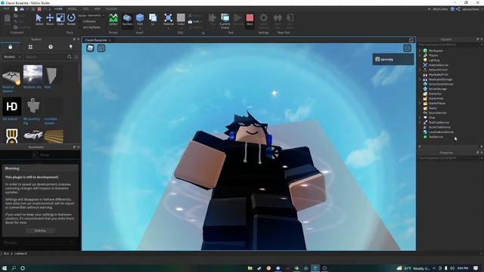The width and height of the screenshot is (484, 272).
Task: Click the Current Client view button
Action: click(225, 20)
